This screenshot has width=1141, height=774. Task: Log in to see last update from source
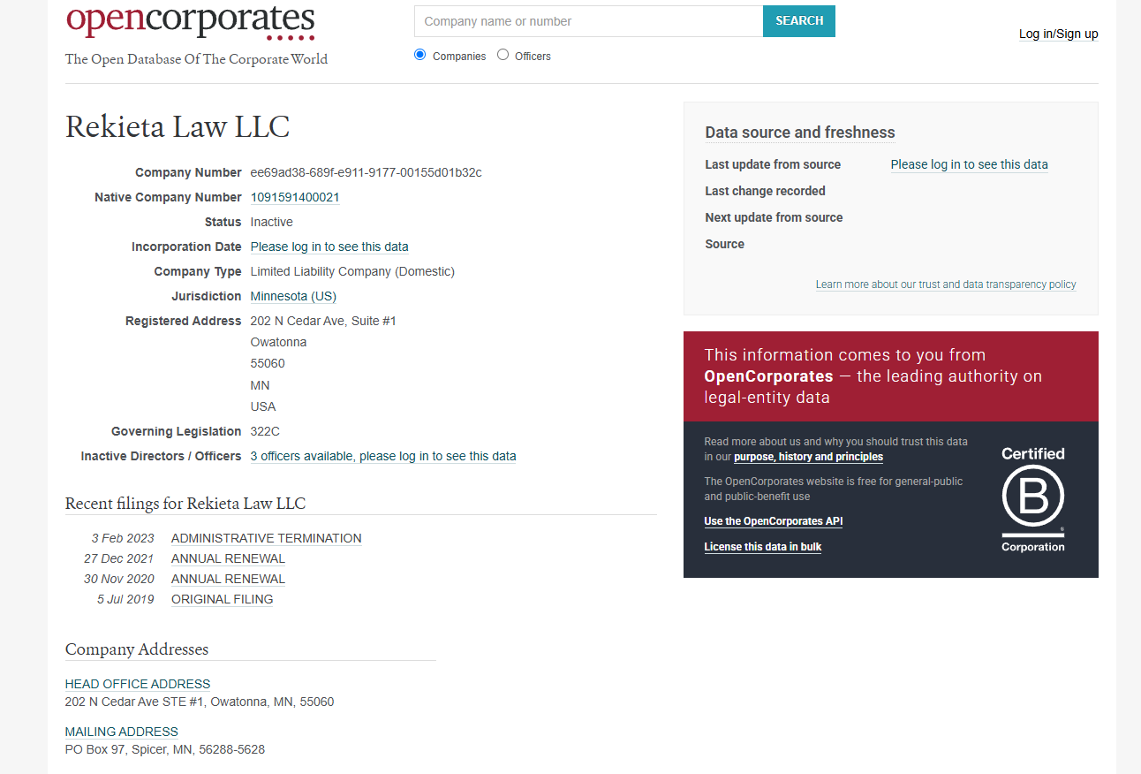coord(969,164)
